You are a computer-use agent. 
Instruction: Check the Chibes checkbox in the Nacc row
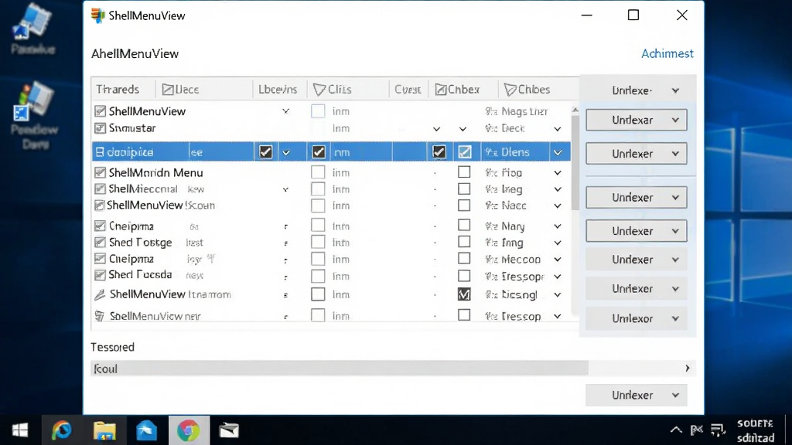(x=464, y=206)
